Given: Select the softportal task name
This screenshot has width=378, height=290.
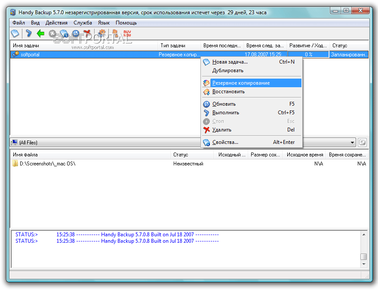Looking at the screenshot, I should (30, 55).
